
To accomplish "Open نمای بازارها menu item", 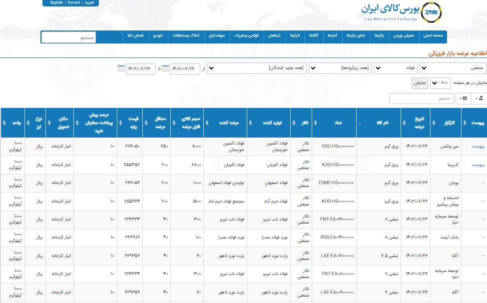I will (x=356, y=35).
